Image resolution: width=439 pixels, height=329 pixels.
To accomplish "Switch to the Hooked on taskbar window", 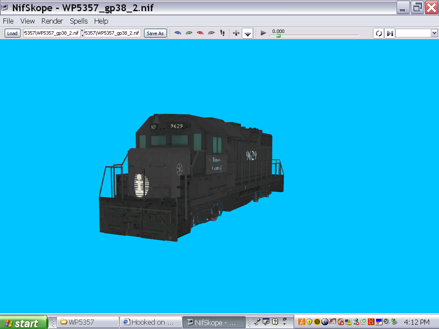I will (151, 322).
